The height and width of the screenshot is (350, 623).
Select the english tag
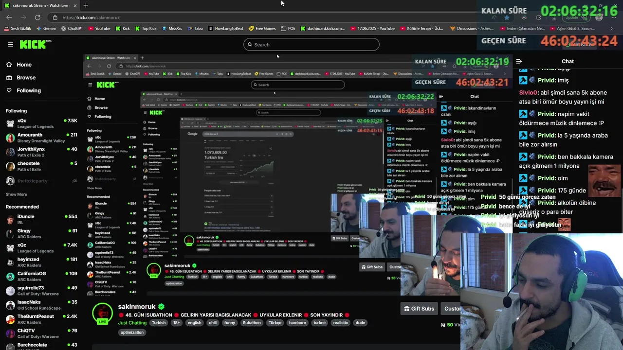coord(194,323)
